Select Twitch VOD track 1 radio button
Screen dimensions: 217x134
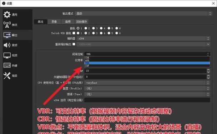(78, 33)
